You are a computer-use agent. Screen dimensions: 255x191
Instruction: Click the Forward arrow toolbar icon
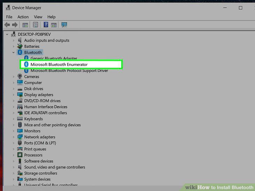point(15,25)
